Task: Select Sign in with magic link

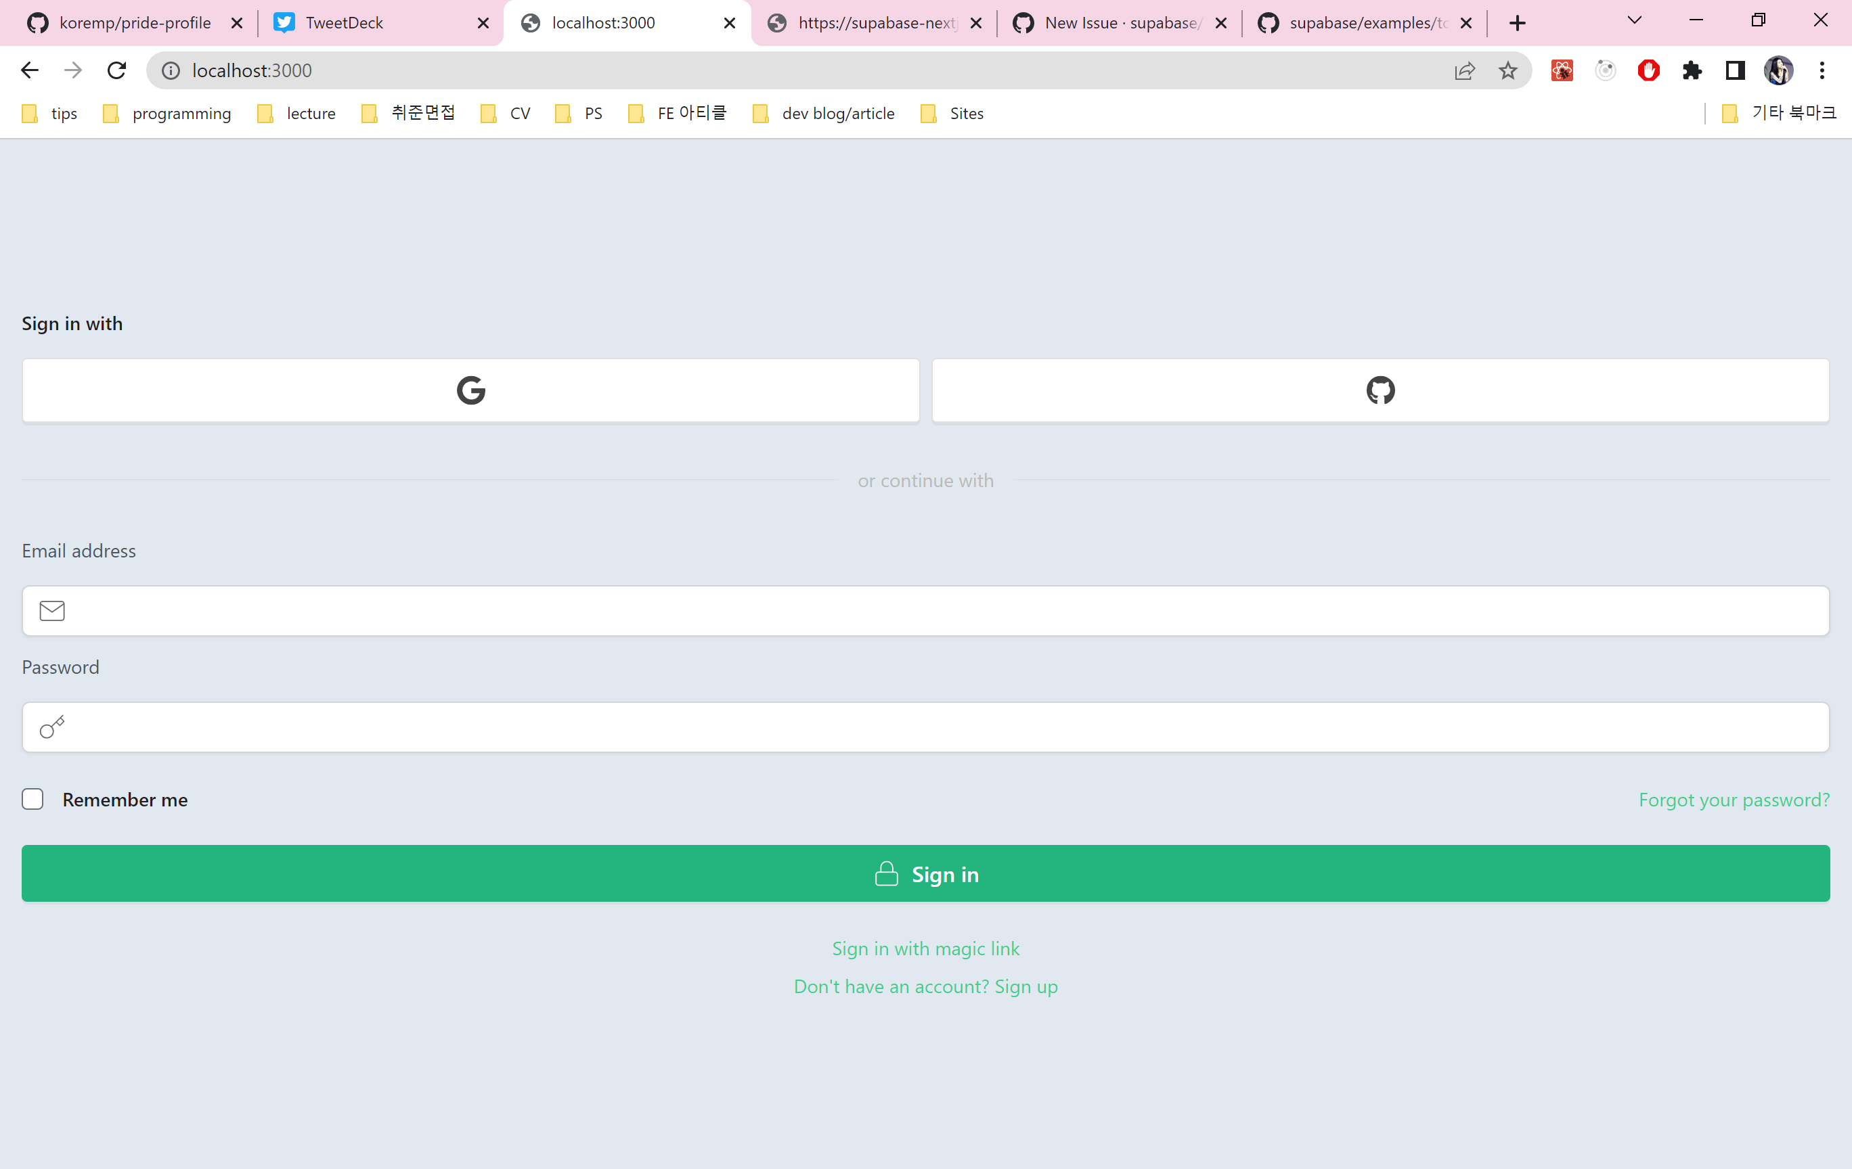Action: click(x=925, y=948)
